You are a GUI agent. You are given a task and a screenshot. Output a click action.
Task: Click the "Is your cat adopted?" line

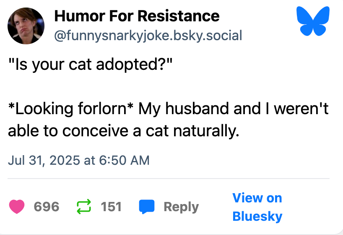click(x=91, y=65)
